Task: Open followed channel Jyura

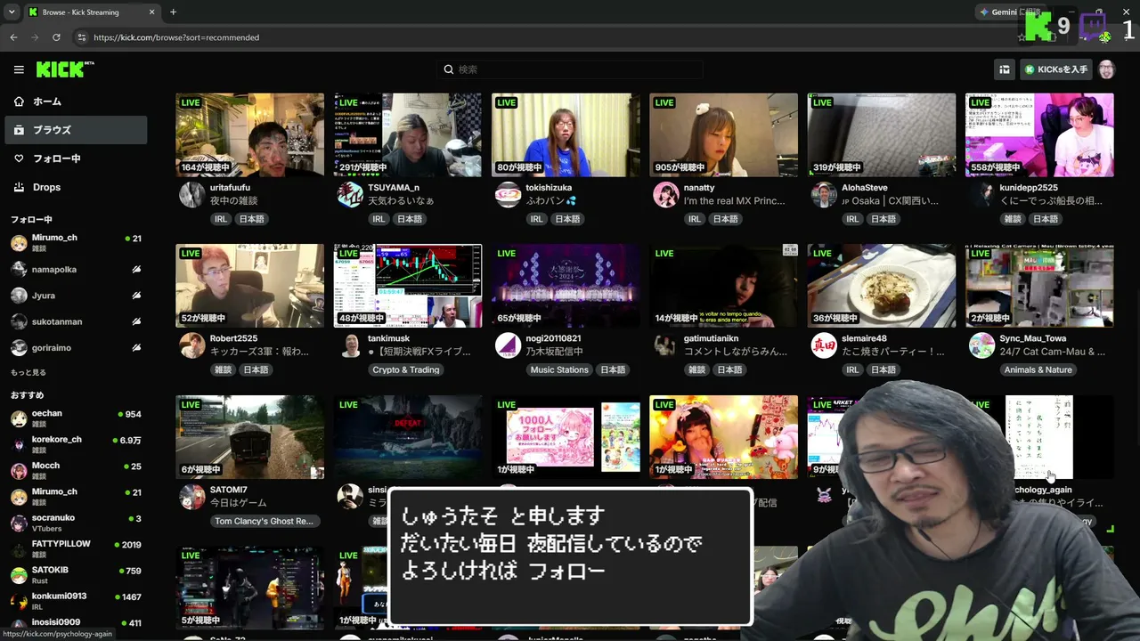Action: [74, 296]
